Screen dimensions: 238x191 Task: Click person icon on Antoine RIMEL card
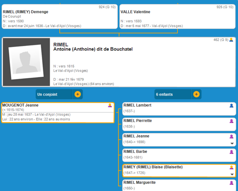(x=231, y=40)
